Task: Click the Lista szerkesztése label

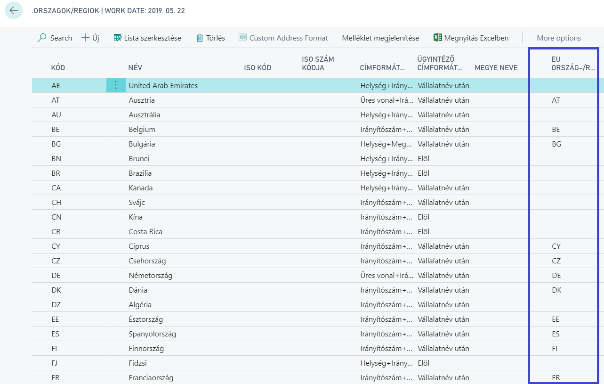Action: pyautogui.click(x=153, y=38)
